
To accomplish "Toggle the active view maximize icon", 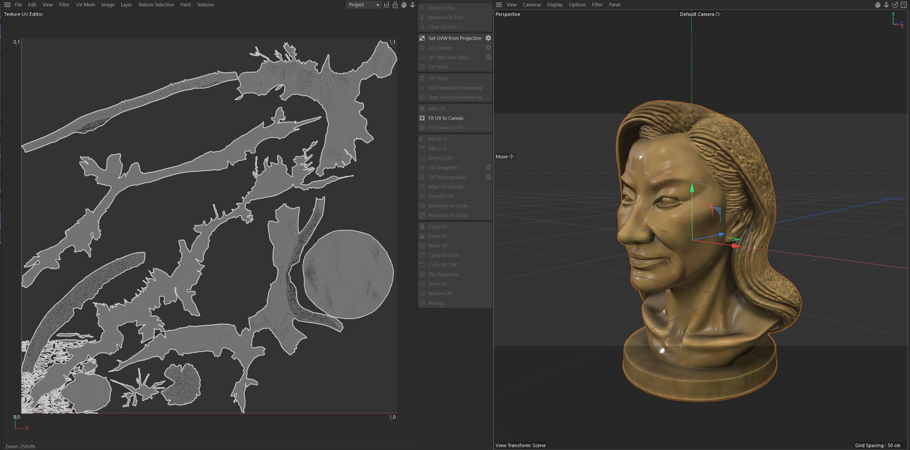I will pyautogui.click(x=904, y=5).
